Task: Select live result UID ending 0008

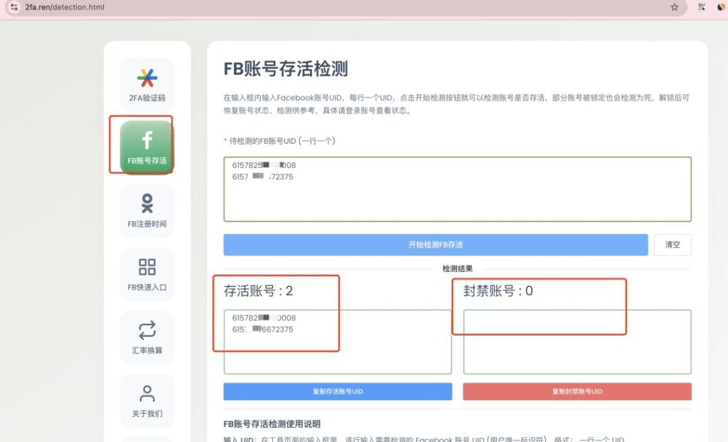Action: pyautogui.click(x=264, y=318)
